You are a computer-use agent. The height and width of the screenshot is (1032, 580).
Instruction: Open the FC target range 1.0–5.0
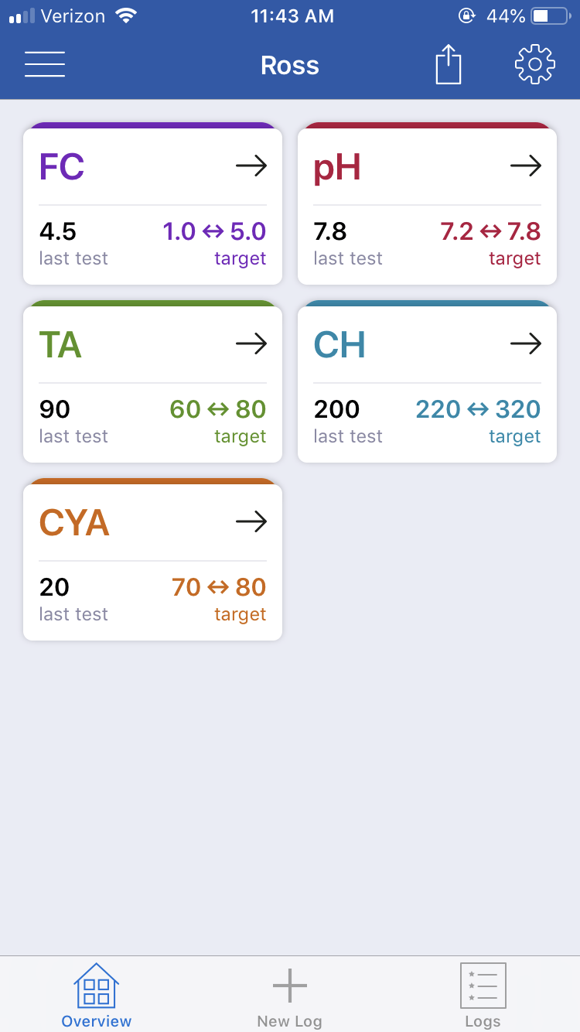click(x=214, y=231)
